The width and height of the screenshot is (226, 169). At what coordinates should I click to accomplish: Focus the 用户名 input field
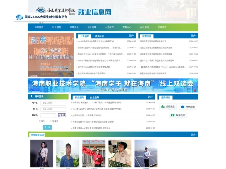[53, 103]
